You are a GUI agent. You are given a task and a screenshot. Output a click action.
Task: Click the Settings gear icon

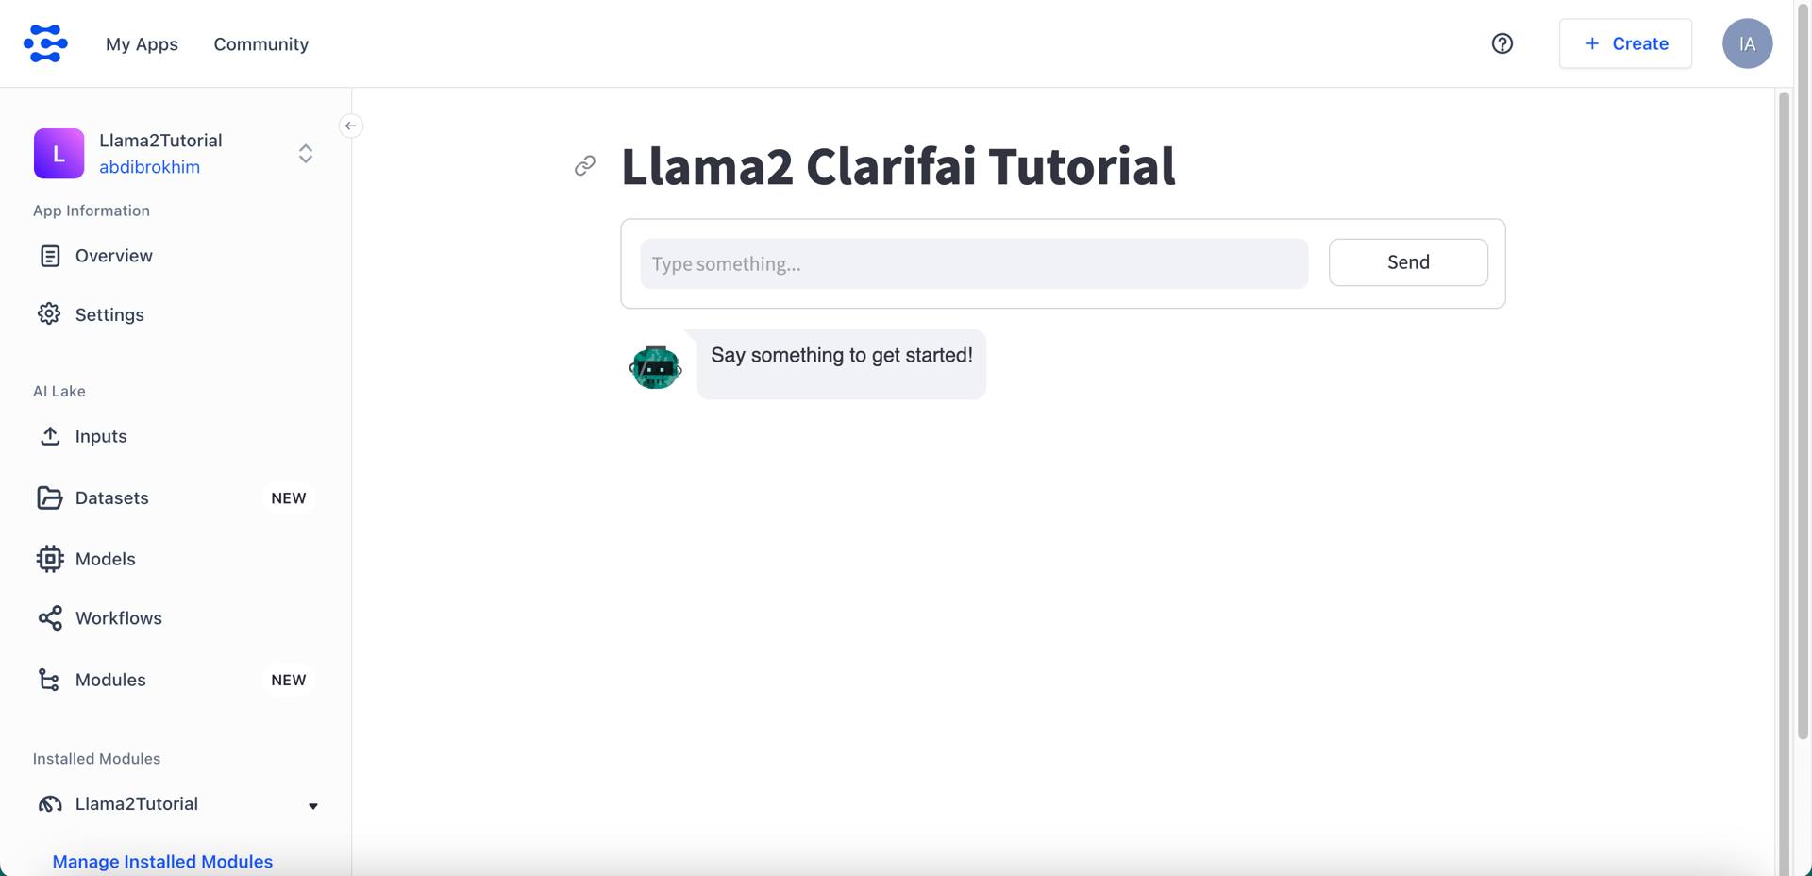point(49,314)
